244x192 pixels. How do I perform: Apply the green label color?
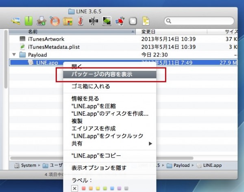(105, 188)
